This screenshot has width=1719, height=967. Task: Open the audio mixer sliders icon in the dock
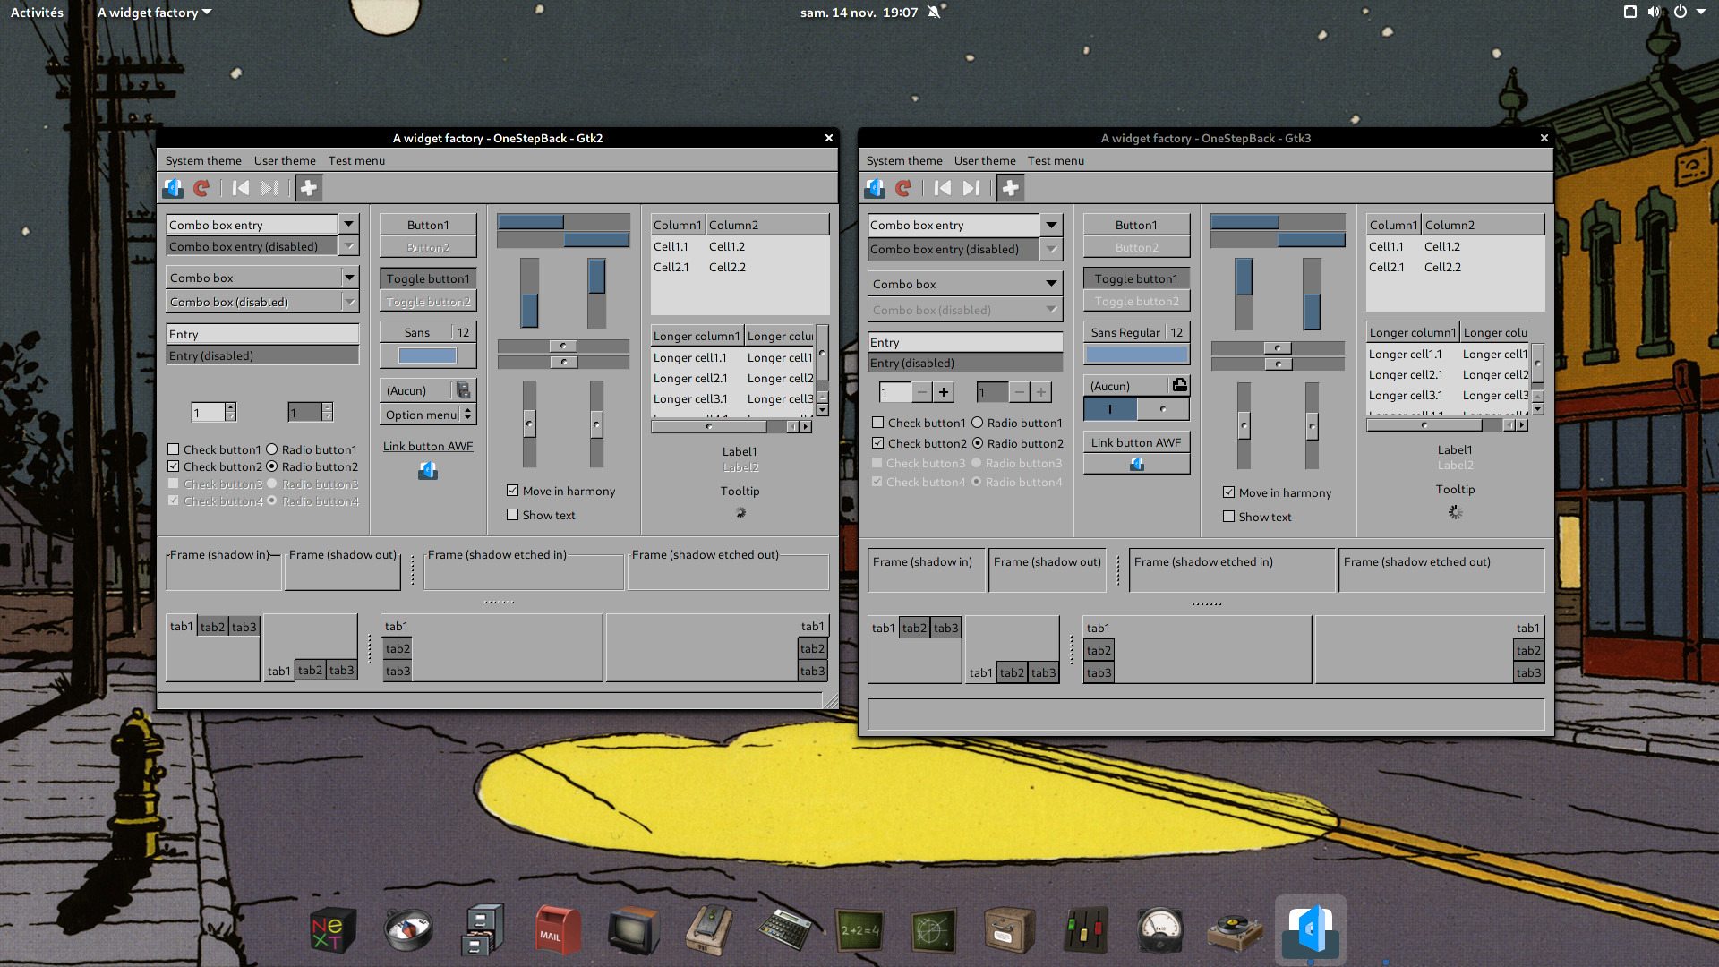pos(1085,931)
